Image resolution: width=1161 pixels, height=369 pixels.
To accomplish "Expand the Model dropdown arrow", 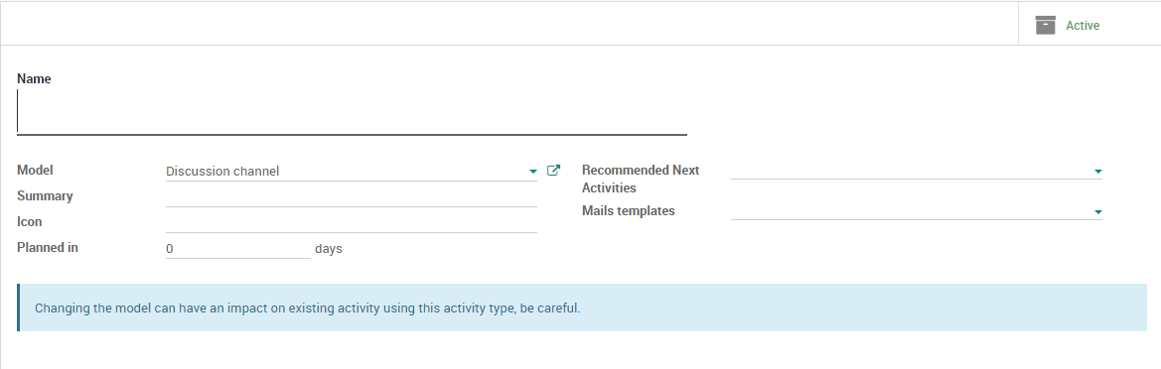I will coord(533,172).
